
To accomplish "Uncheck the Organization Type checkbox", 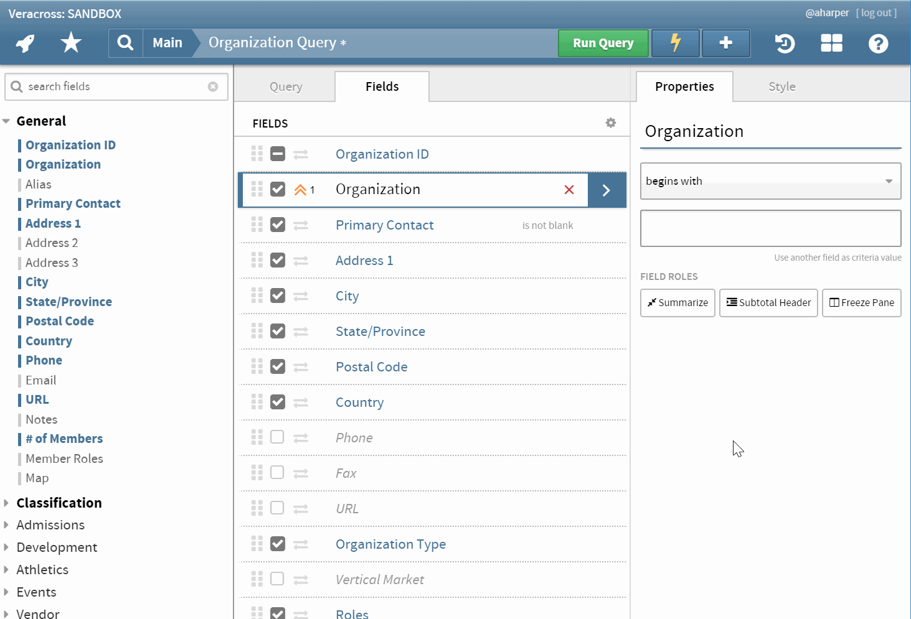I will point(278,544).
